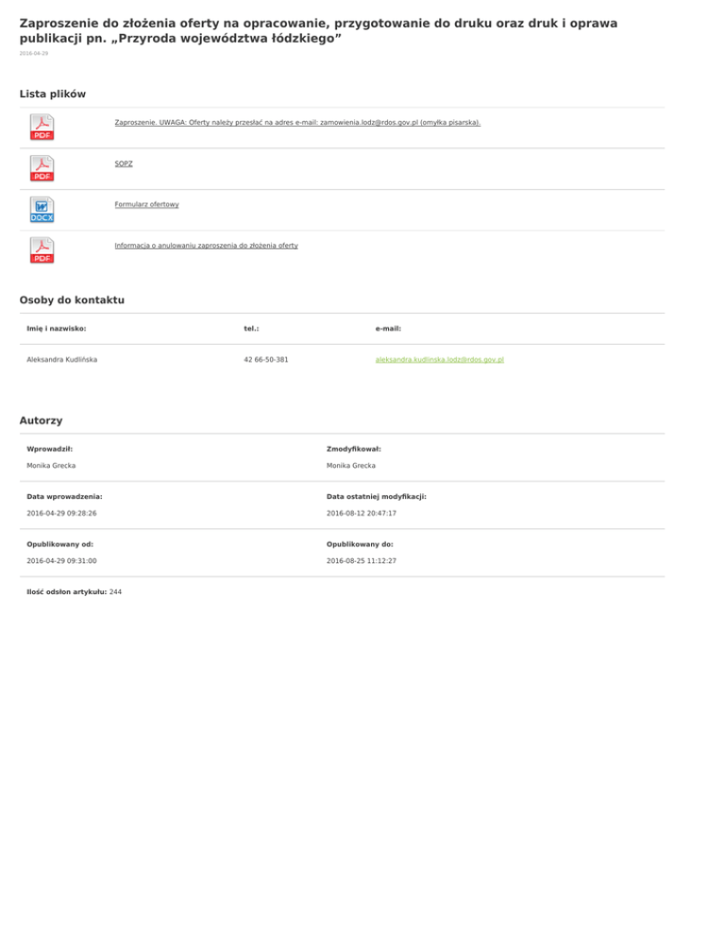Click the 'Autorzy' section heading
Viewport: 725px width, 939px height.
pyautogui.click(x=41, y=418)
